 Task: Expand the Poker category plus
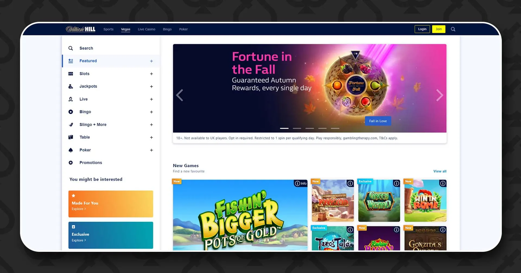[x=151, y=150]
